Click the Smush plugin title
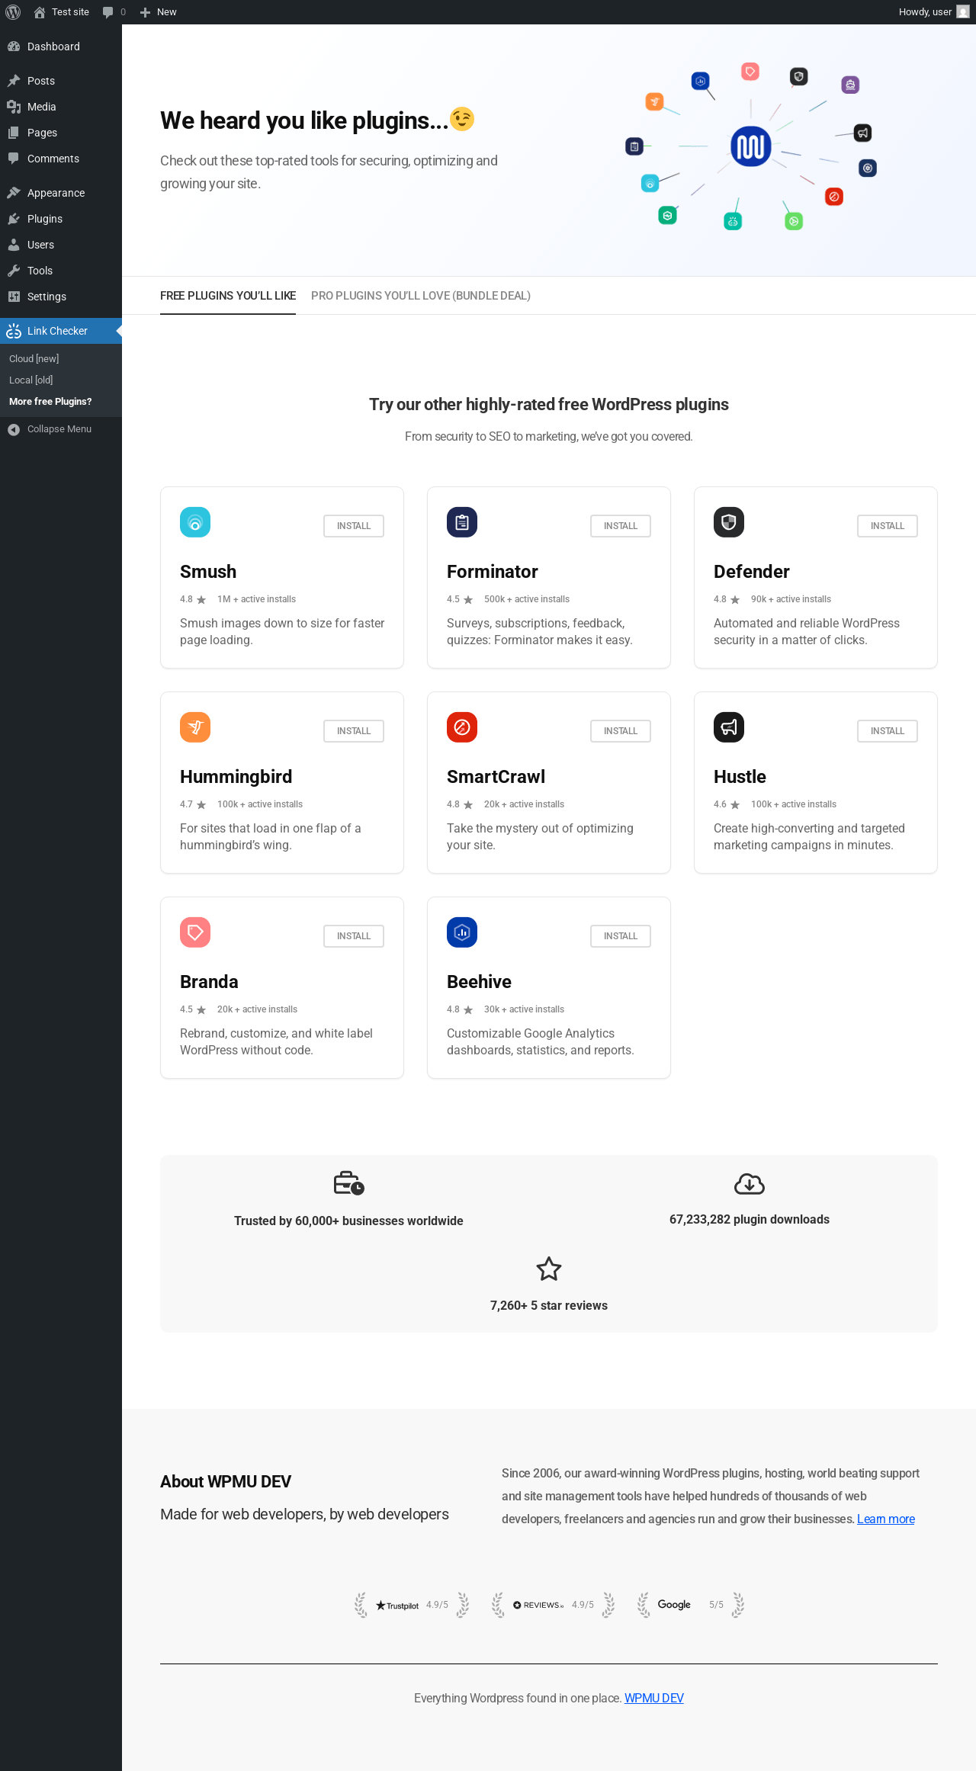The width and height of the screenshot is (976, 1771). point(208,572)
